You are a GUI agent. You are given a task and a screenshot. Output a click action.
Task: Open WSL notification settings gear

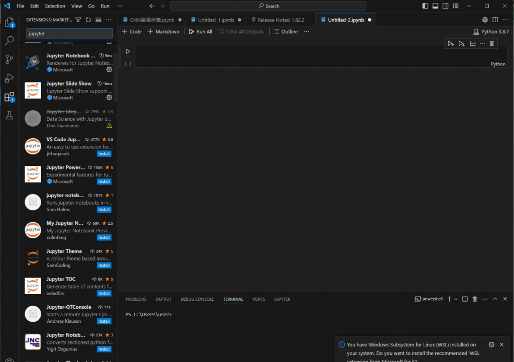pos(491,344)
